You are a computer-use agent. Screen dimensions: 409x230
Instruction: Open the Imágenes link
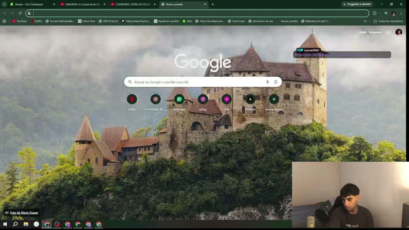pyautogui.click(x=375, y=32)
